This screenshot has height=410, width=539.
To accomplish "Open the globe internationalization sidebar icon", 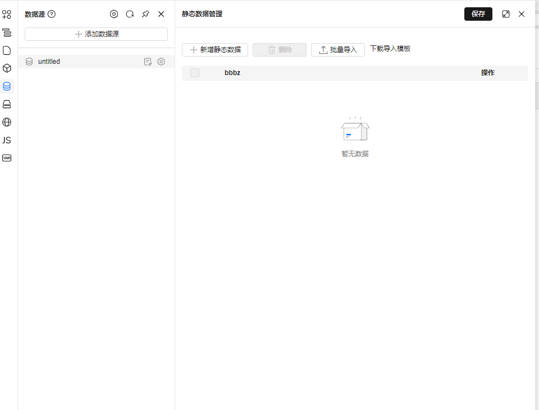I will 7,122.
